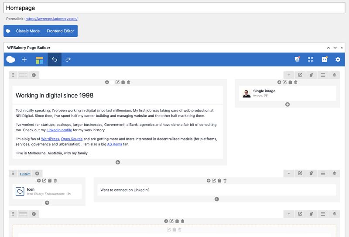
Task: Clone the Custom row
Action: point(311,174)
